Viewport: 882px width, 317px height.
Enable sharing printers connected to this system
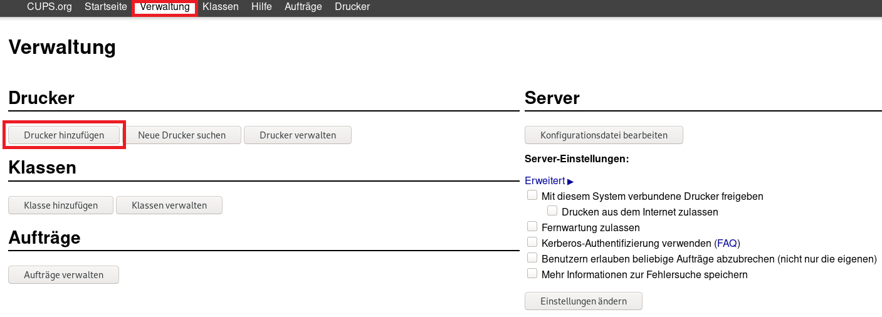coord(532,195)
